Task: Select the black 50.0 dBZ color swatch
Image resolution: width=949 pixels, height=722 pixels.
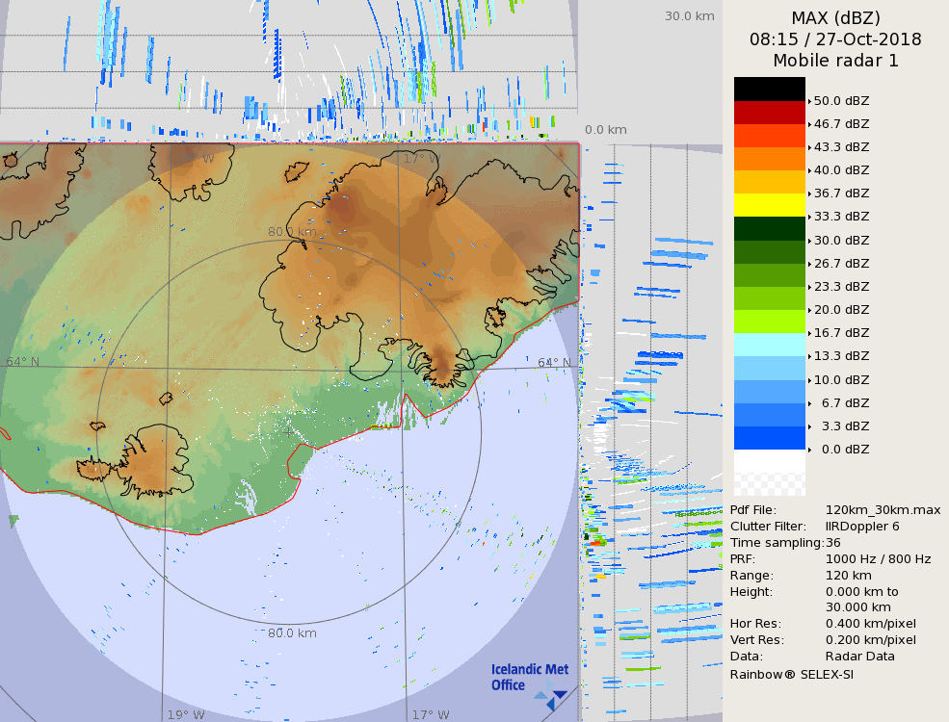Action: pyautogui.click(x=769, y=90)
